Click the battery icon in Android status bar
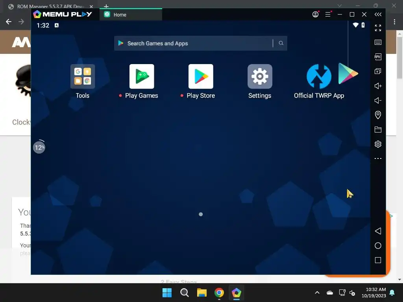Screen dimensions: 403x302 click(x=363, y=25)
